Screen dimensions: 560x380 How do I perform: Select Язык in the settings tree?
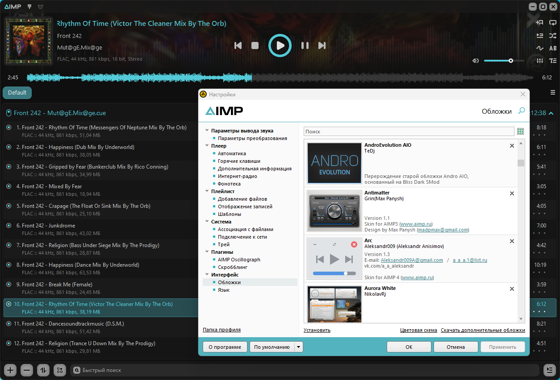click(x=224, y=290)
